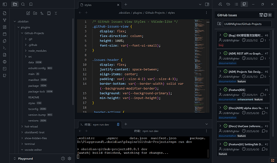The image size is (277, 163).
Task: Click the repository picker icon beside repo field
Action: (219, 24)
